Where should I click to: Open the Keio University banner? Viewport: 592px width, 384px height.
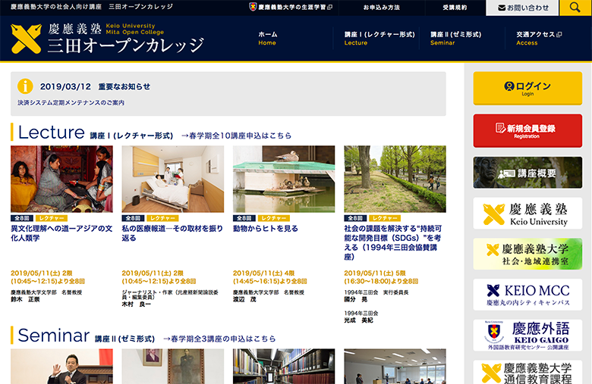coord(527,214)
